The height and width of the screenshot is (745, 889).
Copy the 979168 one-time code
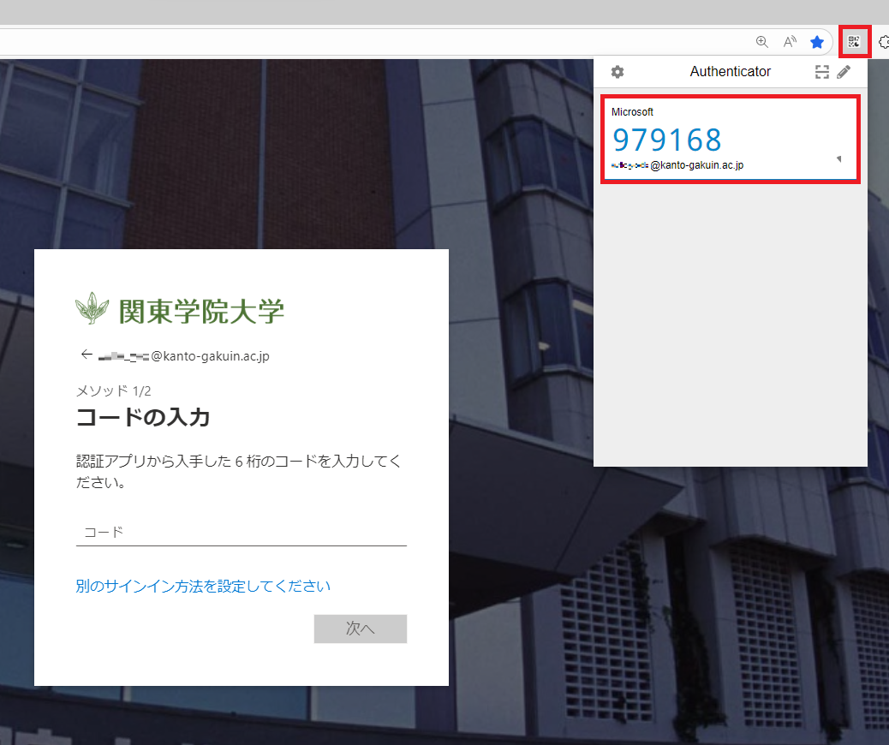[667, 140]
